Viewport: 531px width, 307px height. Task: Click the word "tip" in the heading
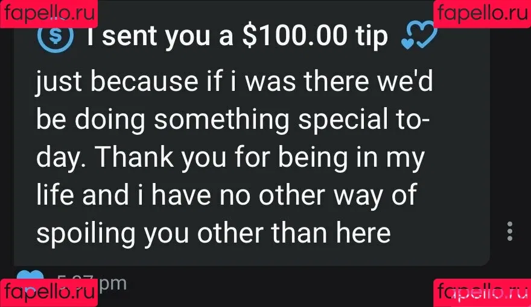coord(372,37)
